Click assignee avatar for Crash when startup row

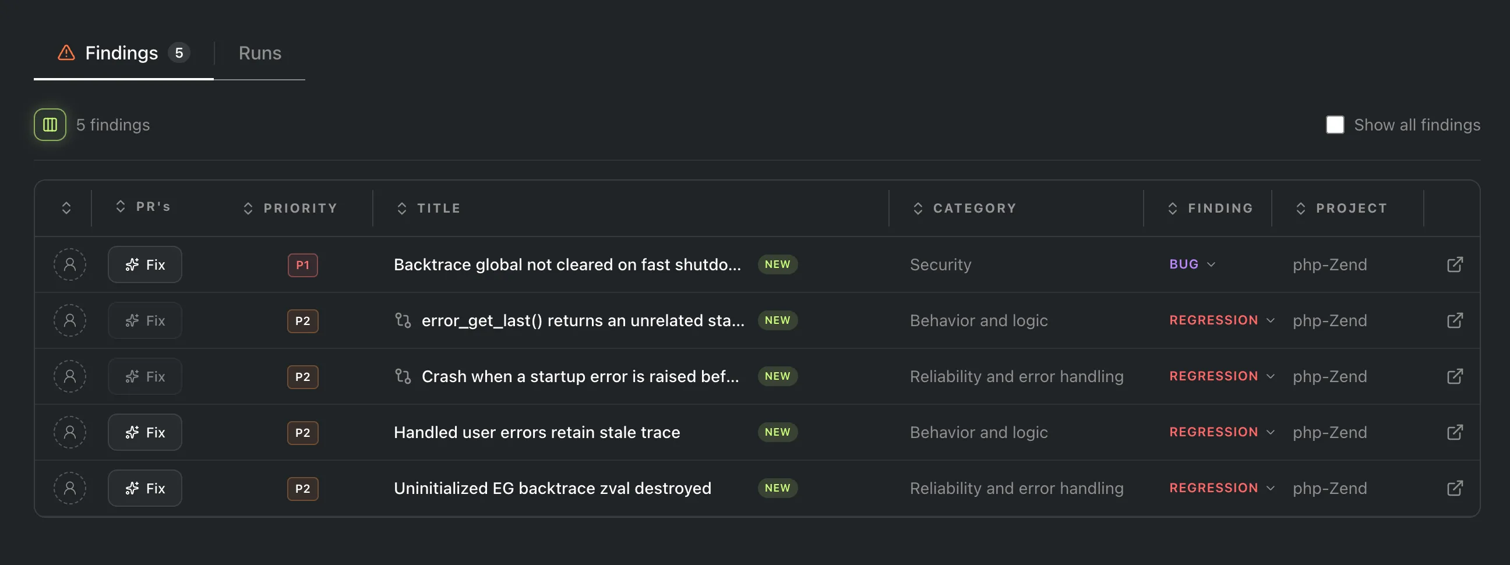(70, 376)
